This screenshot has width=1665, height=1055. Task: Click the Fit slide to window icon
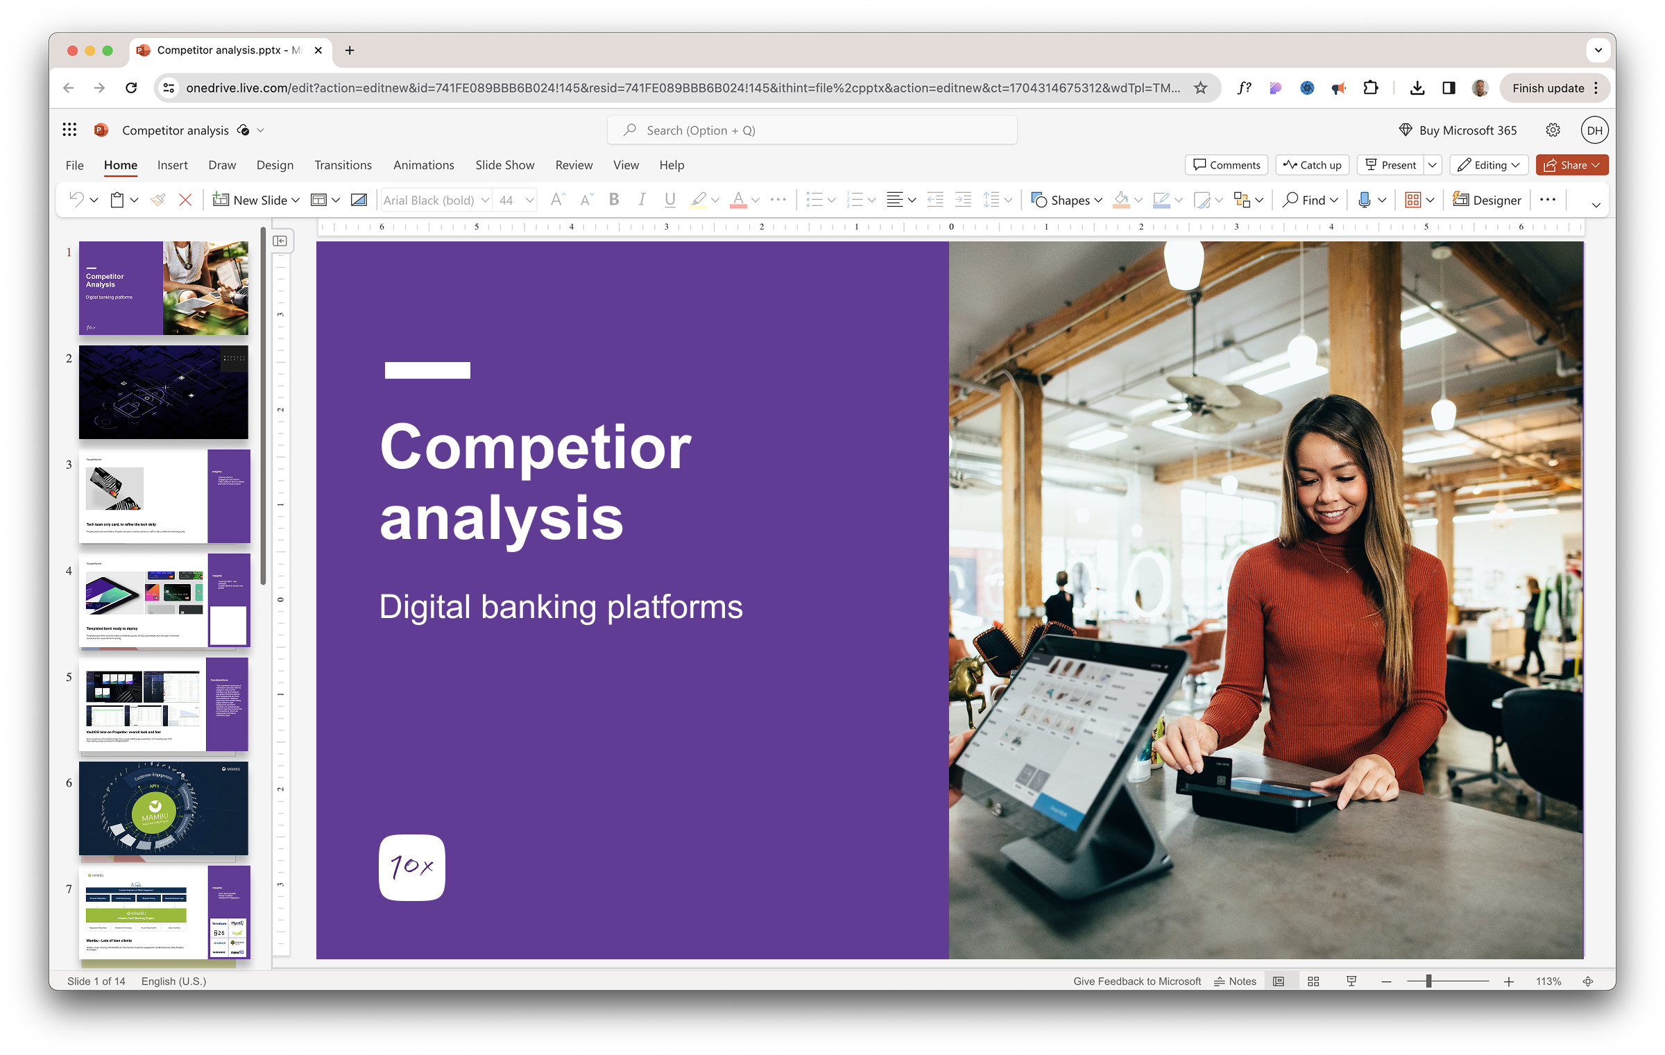coord(1588,981)
